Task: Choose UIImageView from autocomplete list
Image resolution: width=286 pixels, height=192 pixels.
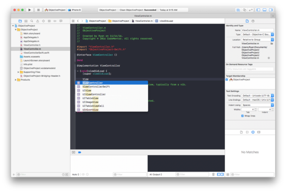Action: (112, 102)
